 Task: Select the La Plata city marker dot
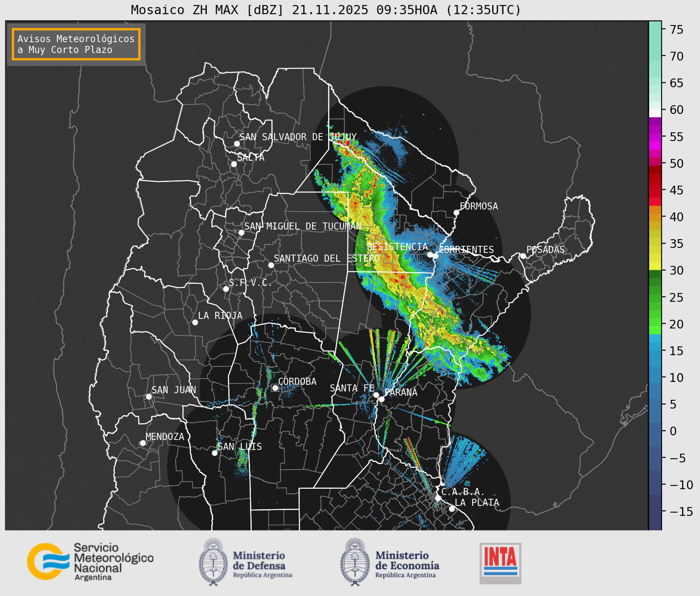pos(452,508)
